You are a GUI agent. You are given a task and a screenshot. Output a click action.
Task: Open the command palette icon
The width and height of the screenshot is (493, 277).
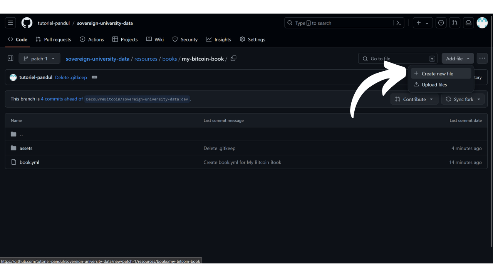(x=399, y=23)
